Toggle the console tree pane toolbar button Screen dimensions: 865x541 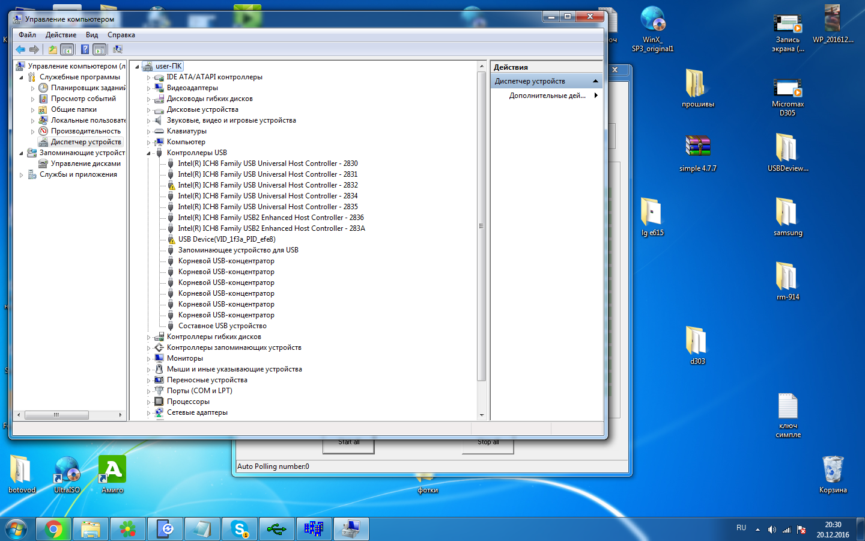(x=67, y=49)
